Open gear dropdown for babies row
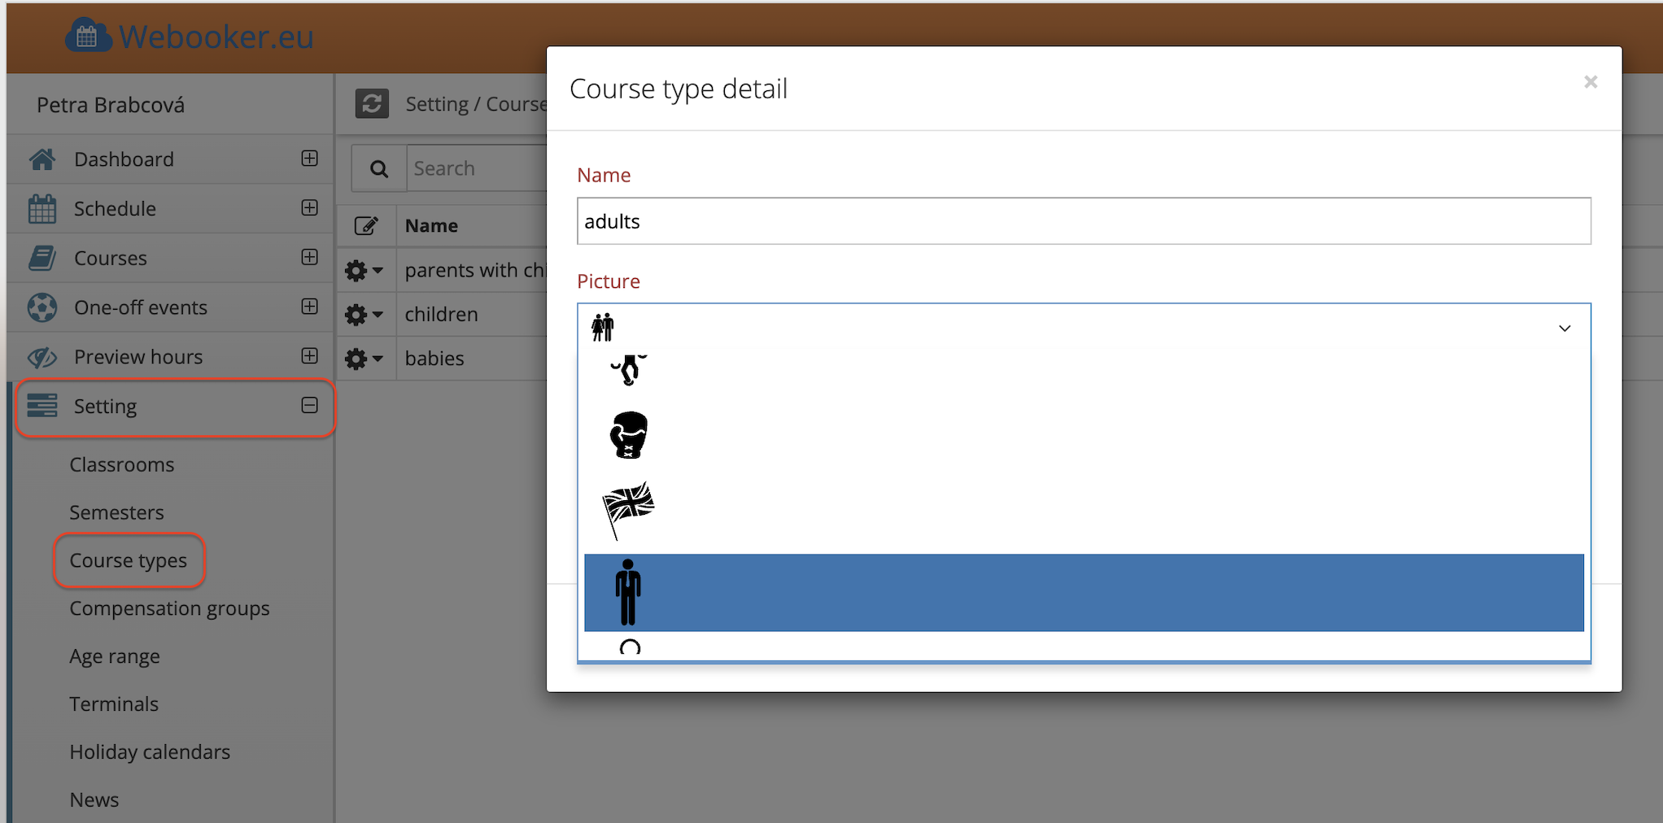This screenshot has width=1663, height=823. click(364, 358)
